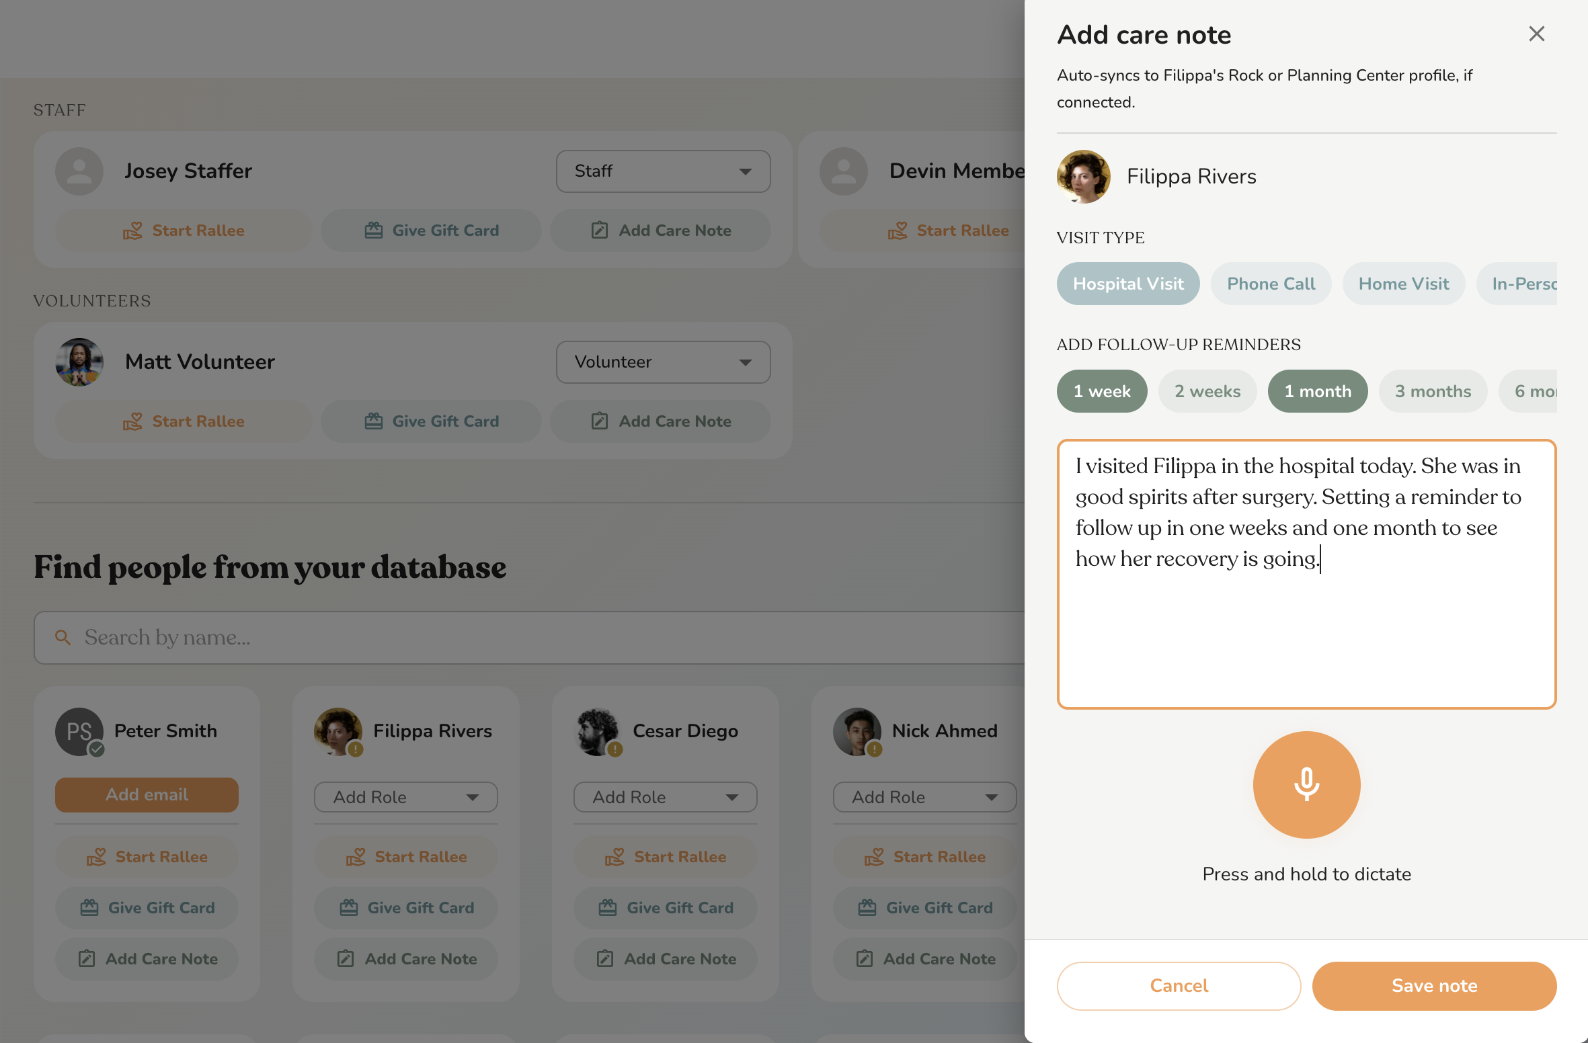Select Hospital Visit visit type
The width and height of the screenshot is (1588, 1043).
pos(1128,284)
